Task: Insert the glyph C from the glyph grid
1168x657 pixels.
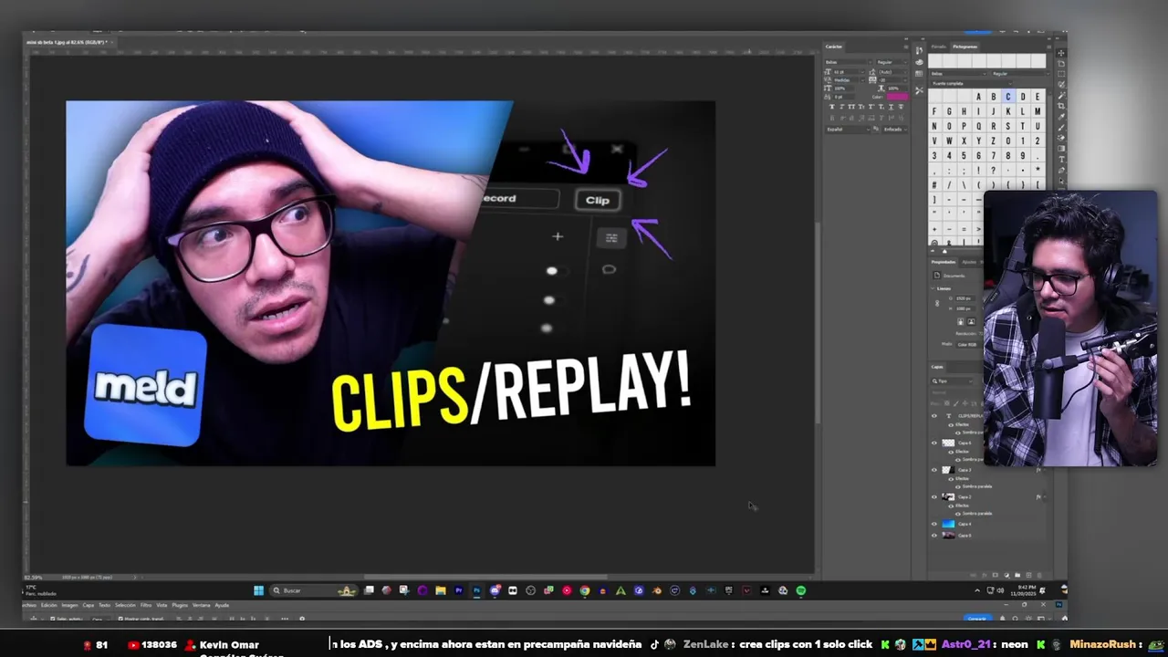Action: pyautogui.click(x=1008, y=97)
